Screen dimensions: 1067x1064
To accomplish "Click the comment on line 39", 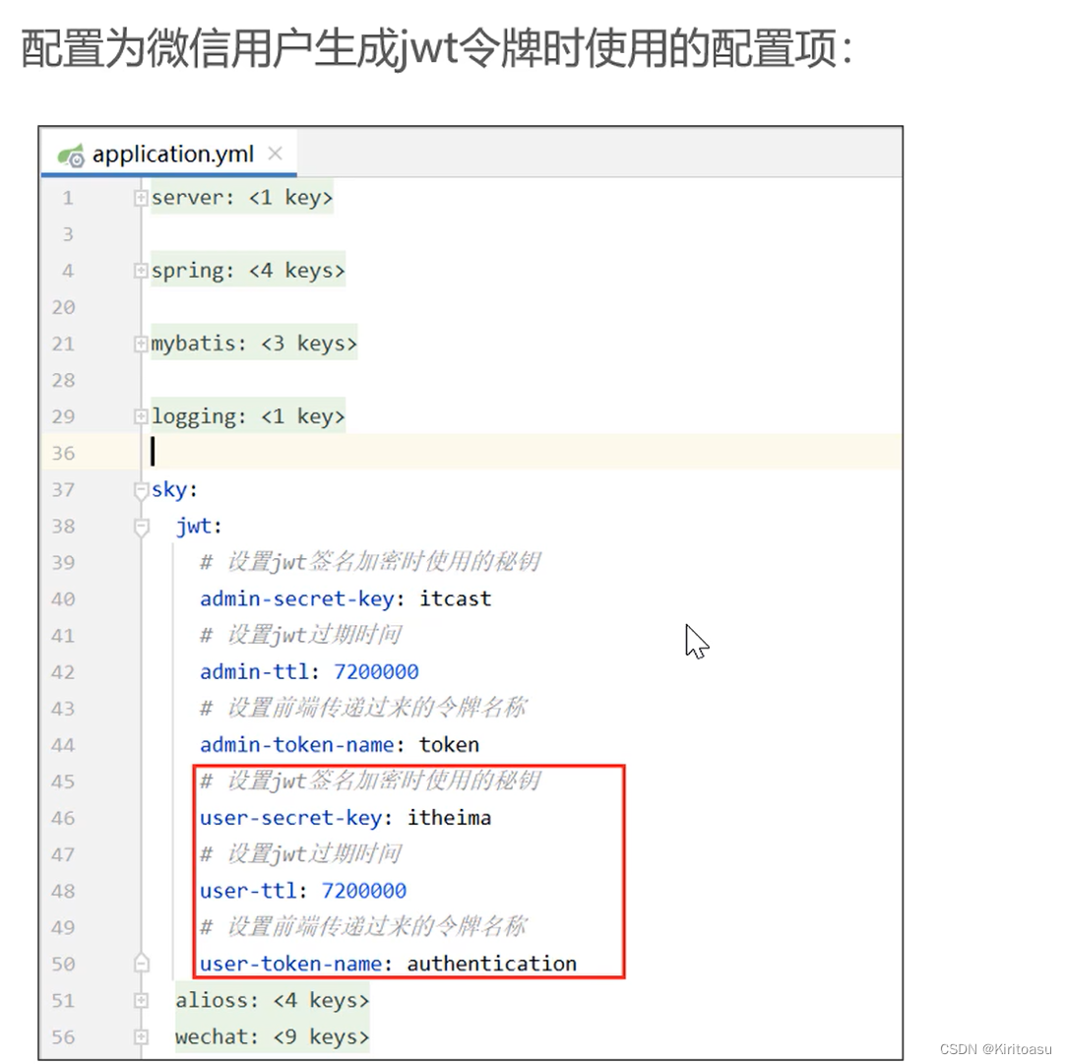I will pos(370,563).
